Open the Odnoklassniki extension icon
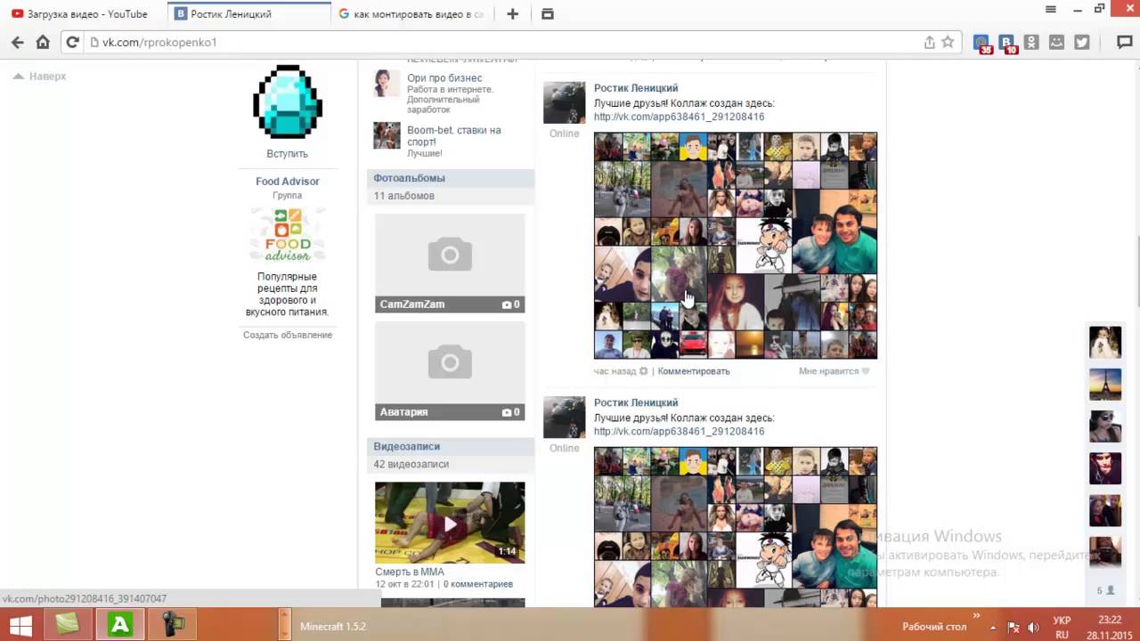1140x641 pixels. pos(1031,42)
